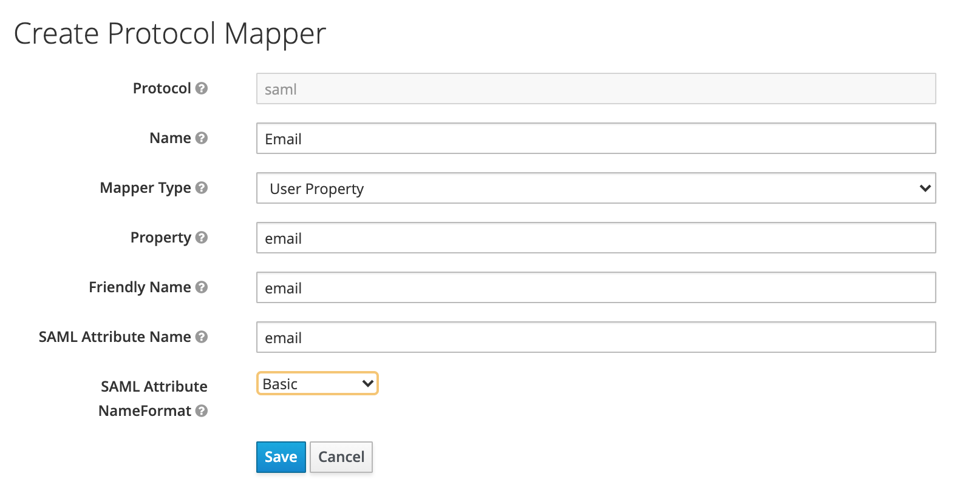Click the disabled Protocol field showing saml

[595, 89]
